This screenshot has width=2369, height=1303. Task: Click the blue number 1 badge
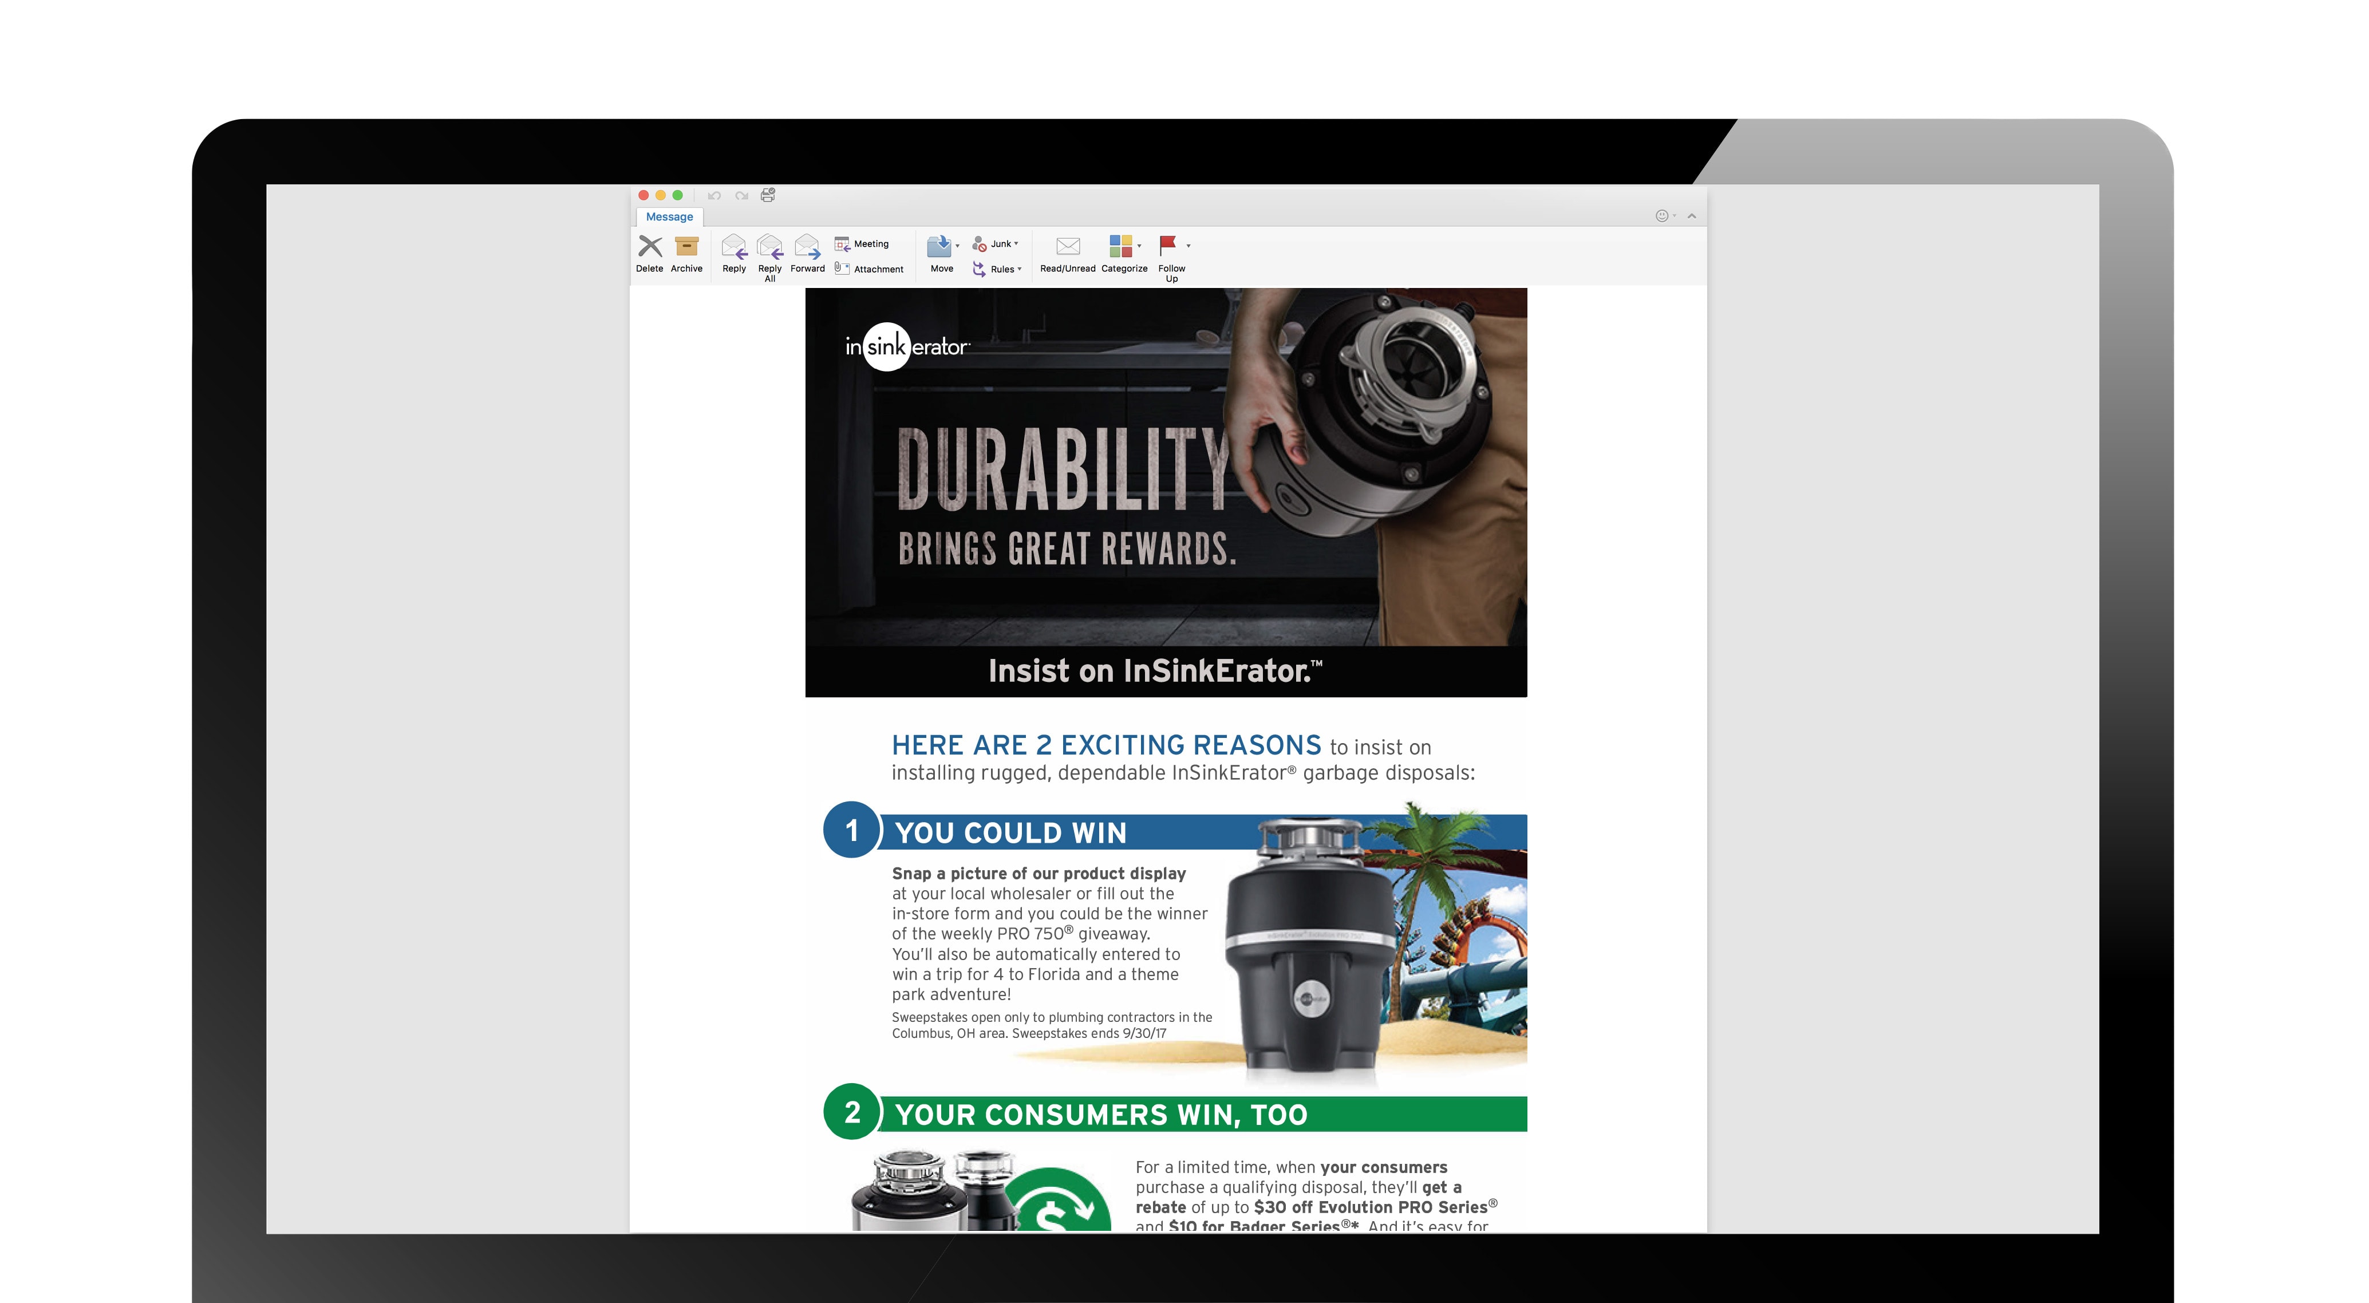point(851,830)
